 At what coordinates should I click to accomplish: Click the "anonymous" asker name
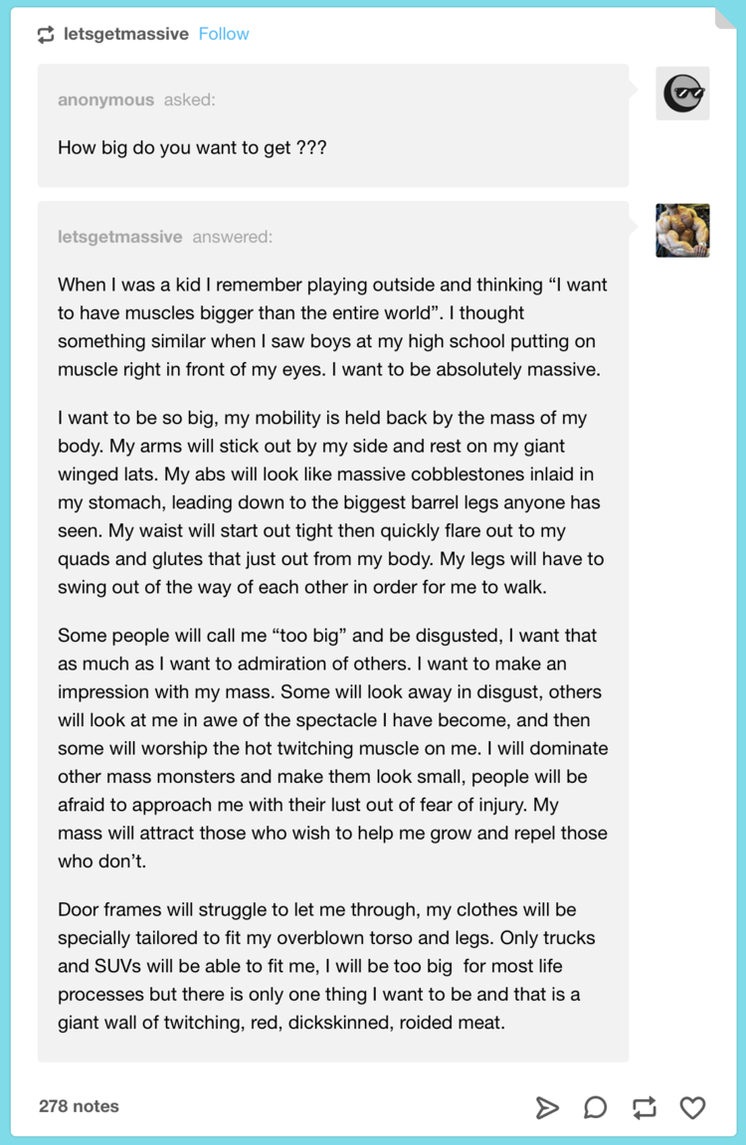105,99
